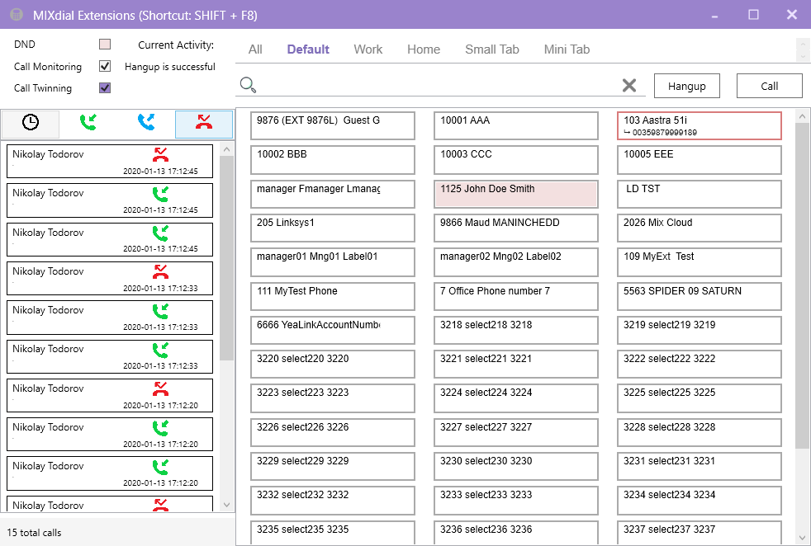This screenshot has height=546, width=811.
Task: Select extension 3236 select236
Action: click(x=516, y=533)
